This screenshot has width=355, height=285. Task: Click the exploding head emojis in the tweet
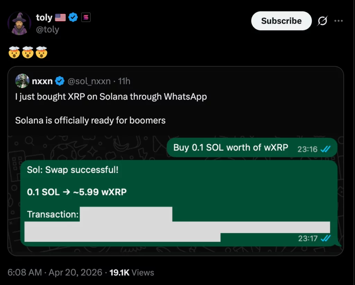point(28,52)
